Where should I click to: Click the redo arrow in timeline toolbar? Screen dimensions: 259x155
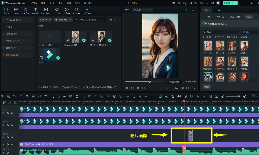[x=21, y=96]
